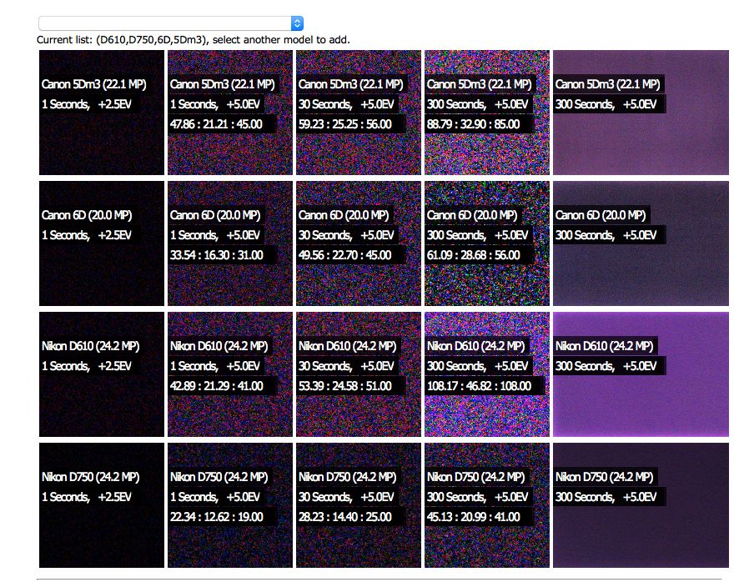Open Canon 5Dm3 1 Seconds +5.0EV thumbnail
This screenshot has height=587, width=744.
(230, 113)
